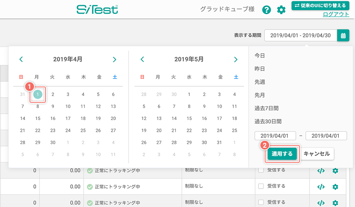The image size is (355, 207).
Task: Open the 表示する期間 date range box
Action: click(301, 35)
